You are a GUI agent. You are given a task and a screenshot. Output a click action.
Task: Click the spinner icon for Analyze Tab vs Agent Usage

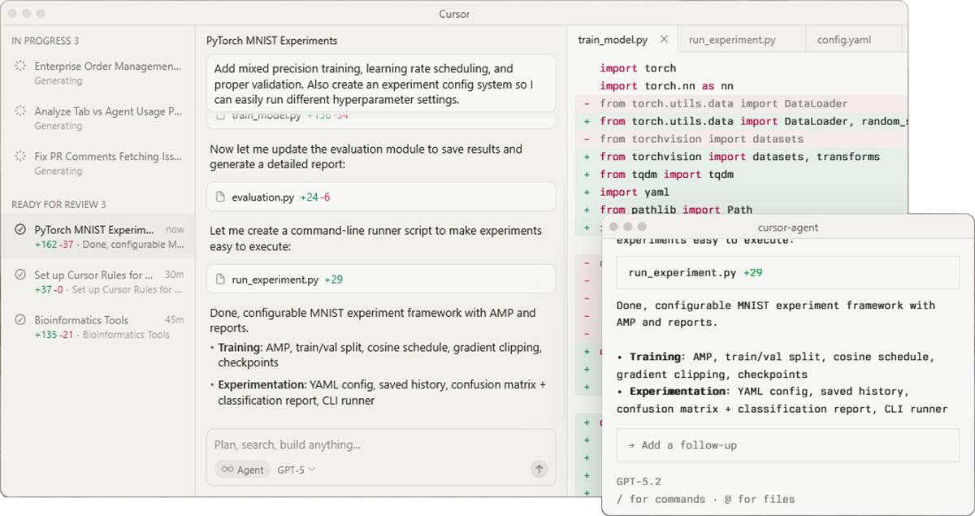coord(20,112)
